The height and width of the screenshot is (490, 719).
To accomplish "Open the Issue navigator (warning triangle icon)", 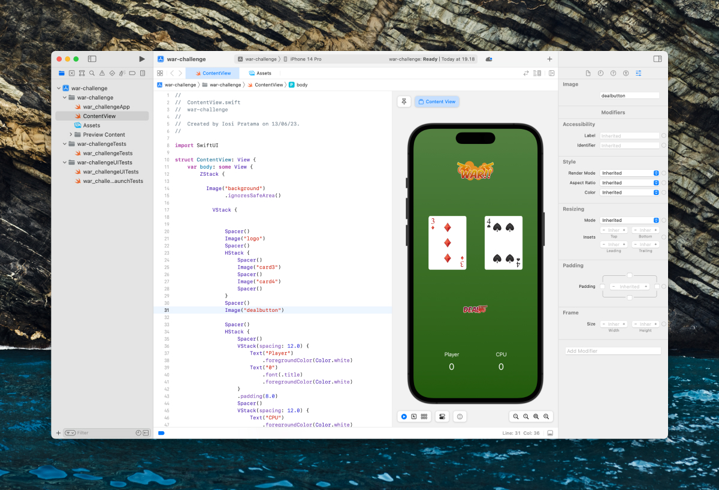I will 102,73.
